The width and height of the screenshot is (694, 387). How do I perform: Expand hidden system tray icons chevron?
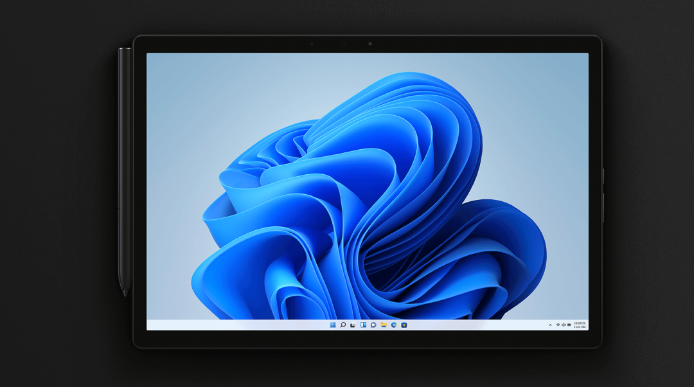[x=550, y=325]
